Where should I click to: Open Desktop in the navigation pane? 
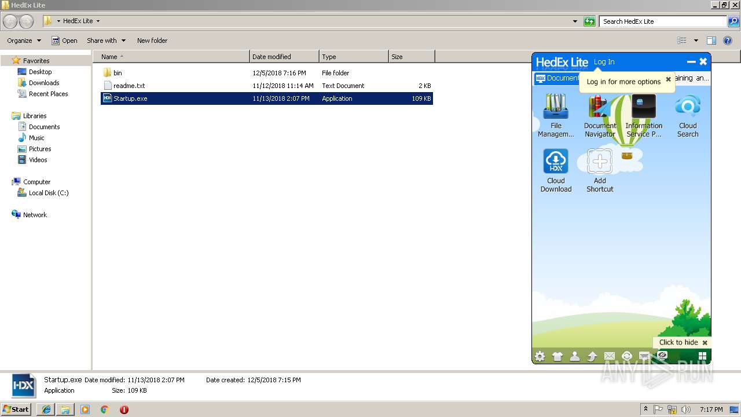coord(40,72)
